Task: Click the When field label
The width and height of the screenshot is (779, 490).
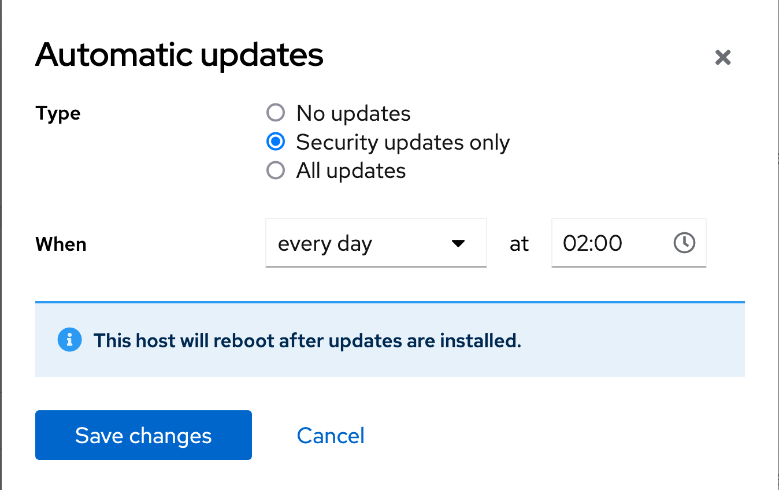Action: 61,243
